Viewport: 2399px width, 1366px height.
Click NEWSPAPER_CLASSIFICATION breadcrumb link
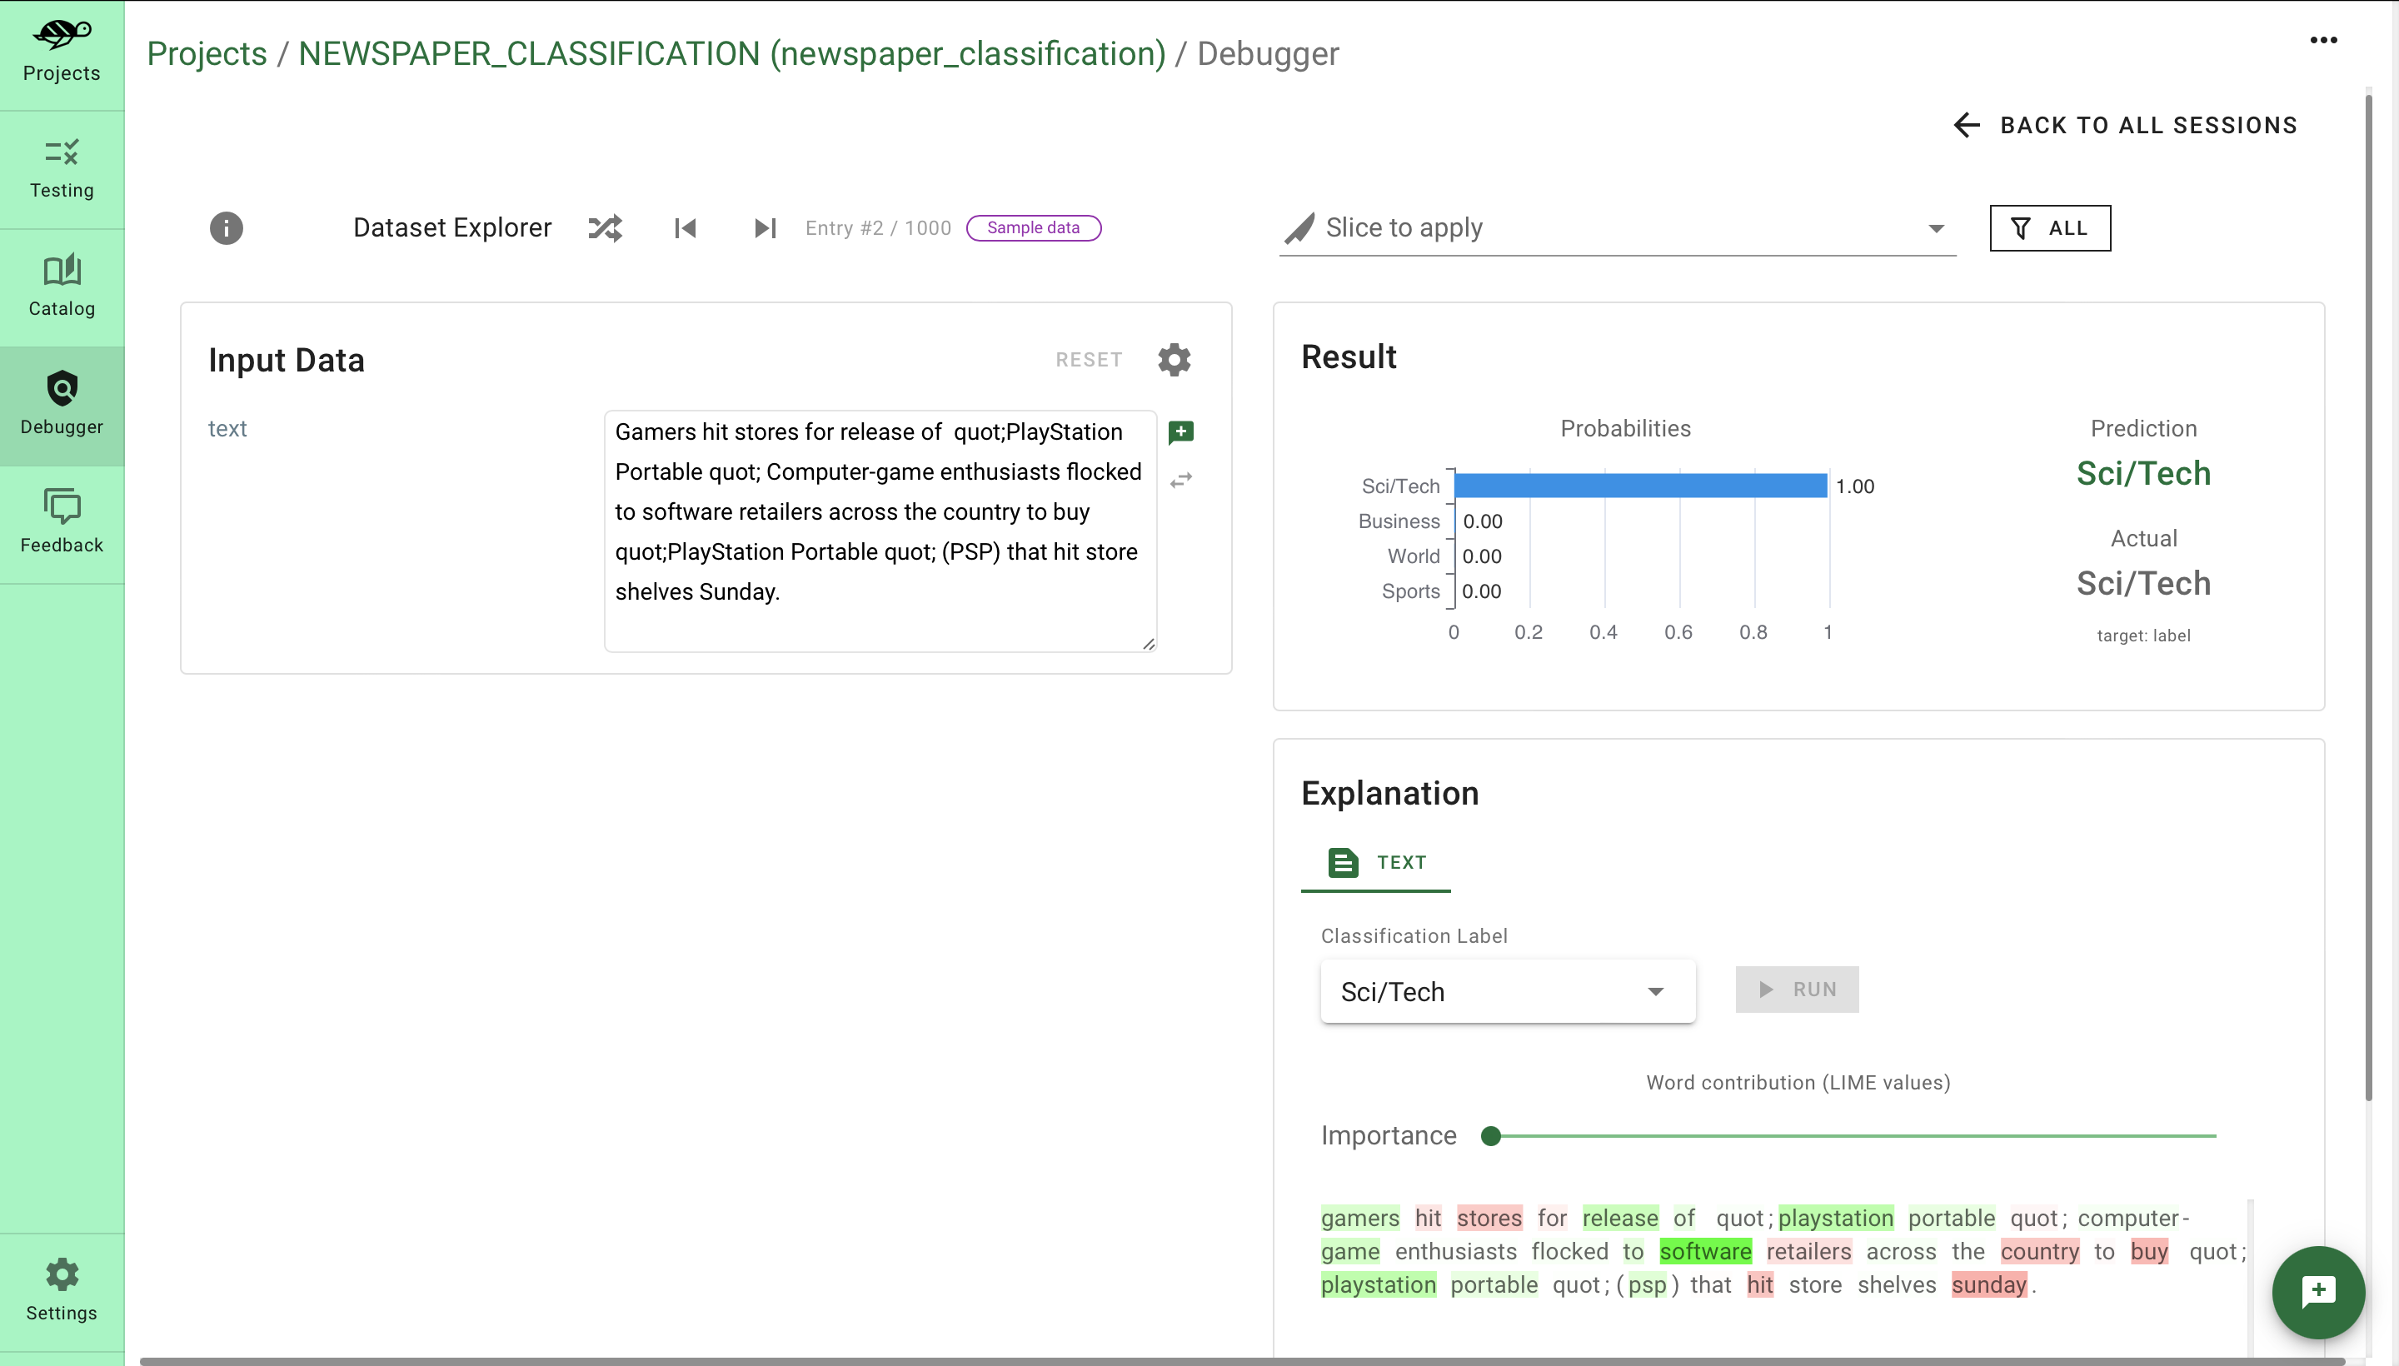[x=732, y=53]
